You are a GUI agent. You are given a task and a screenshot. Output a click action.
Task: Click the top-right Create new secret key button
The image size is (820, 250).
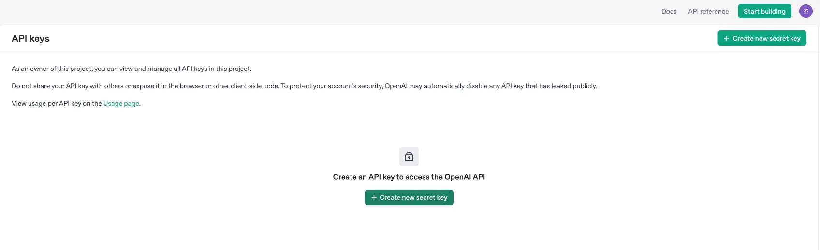762,38
